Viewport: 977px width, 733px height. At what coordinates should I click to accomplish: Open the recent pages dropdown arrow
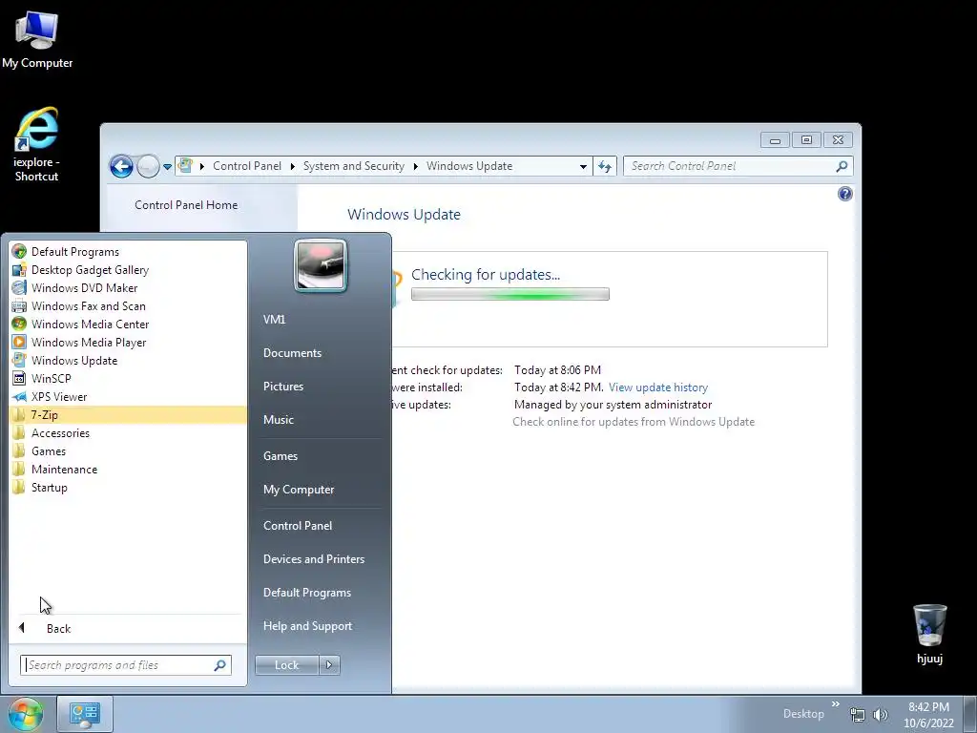167,167
